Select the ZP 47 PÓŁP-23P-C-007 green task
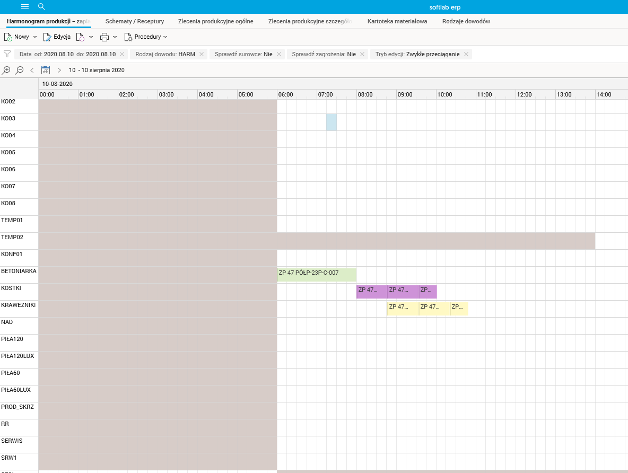This screenshot has height=473, width=628. click(317, 275)
